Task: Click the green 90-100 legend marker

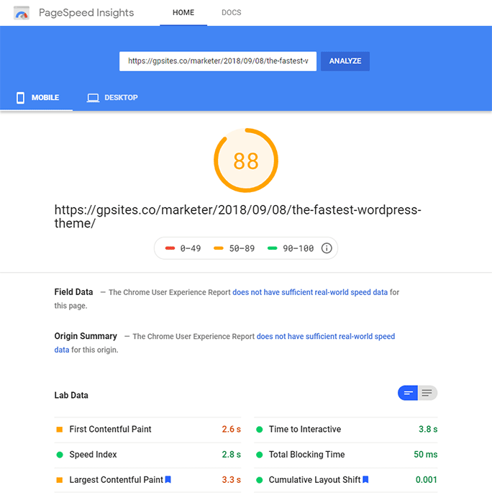Action: tap(273, 248)
